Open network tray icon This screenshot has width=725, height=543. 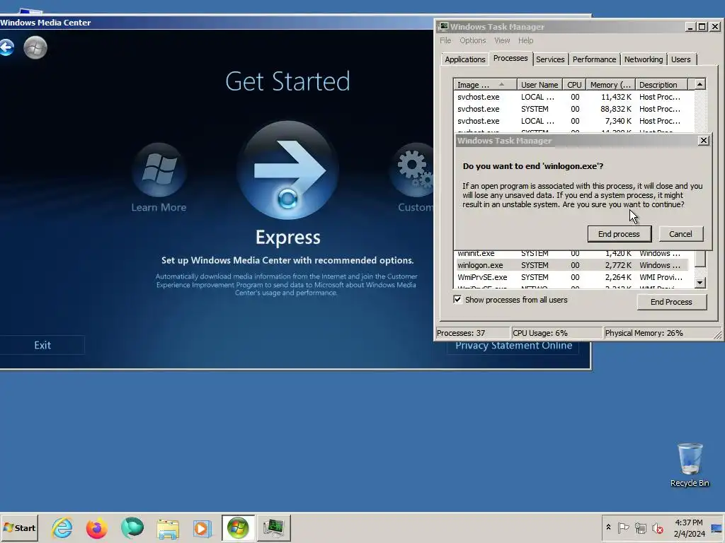pyautogui.click(x=640, y=527)
